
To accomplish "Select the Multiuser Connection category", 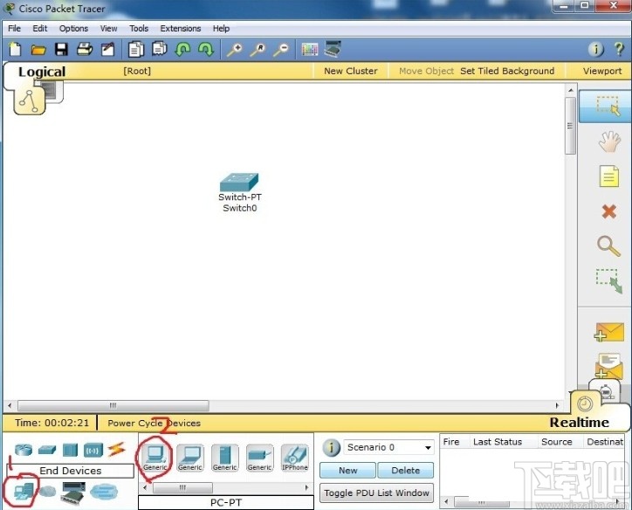I will pos(104,492).
